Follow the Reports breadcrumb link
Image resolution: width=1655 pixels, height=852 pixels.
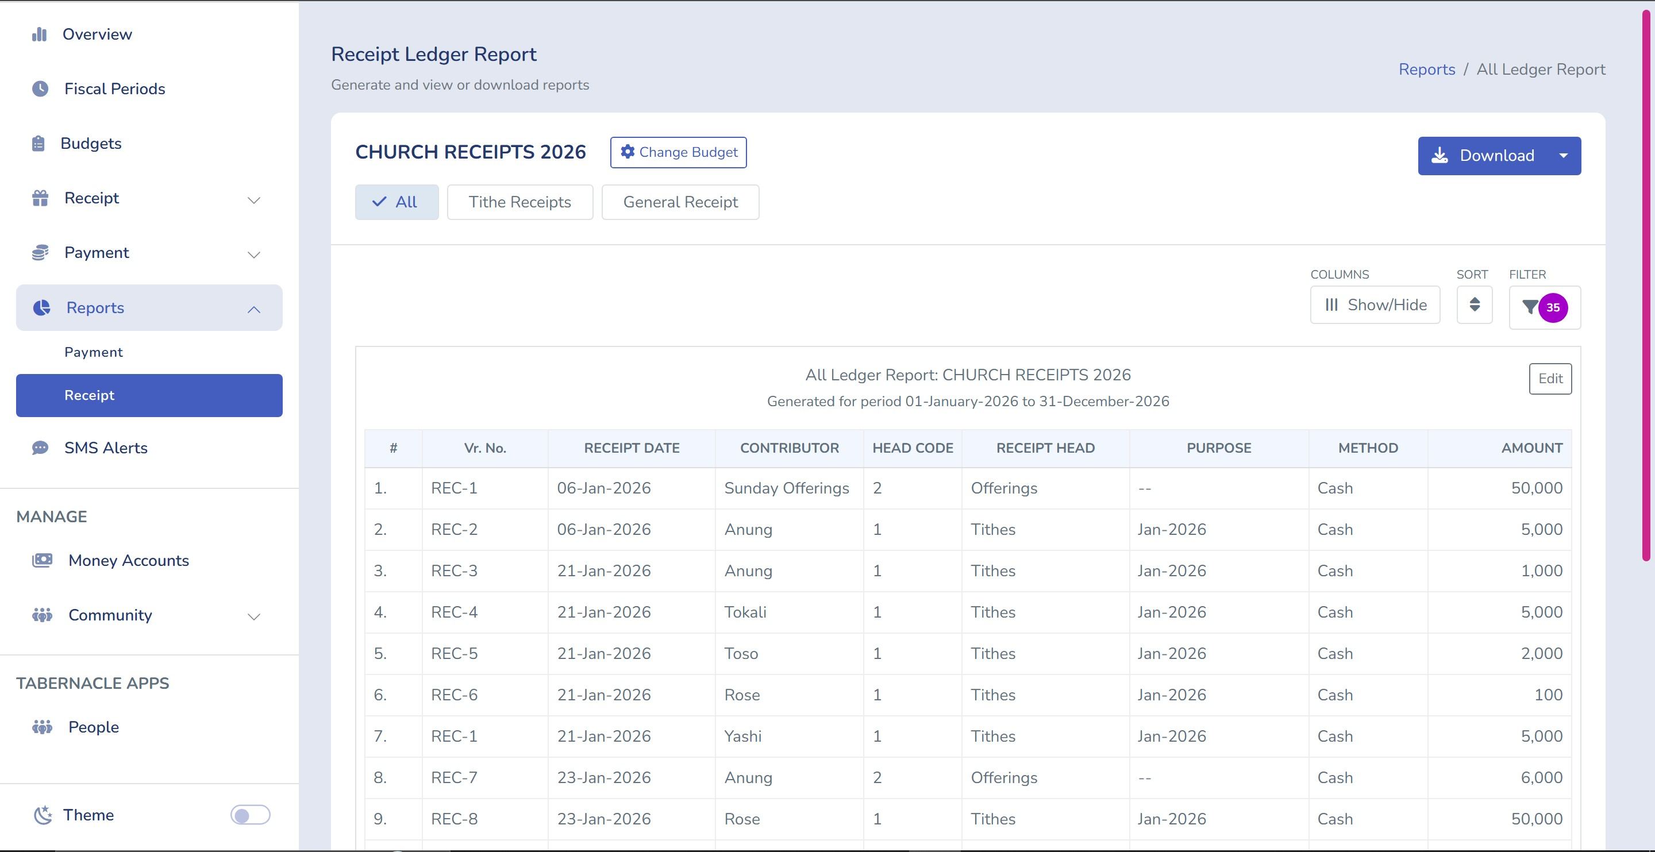1427,70
